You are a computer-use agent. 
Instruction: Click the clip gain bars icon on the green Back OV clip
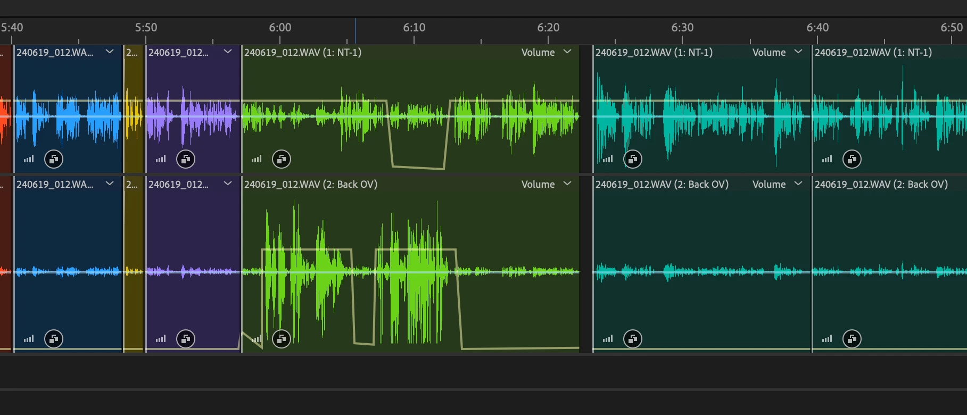pos(257,338)
